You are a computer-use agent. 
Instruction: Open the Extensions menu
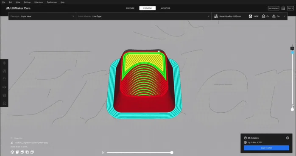click(39, 2)
